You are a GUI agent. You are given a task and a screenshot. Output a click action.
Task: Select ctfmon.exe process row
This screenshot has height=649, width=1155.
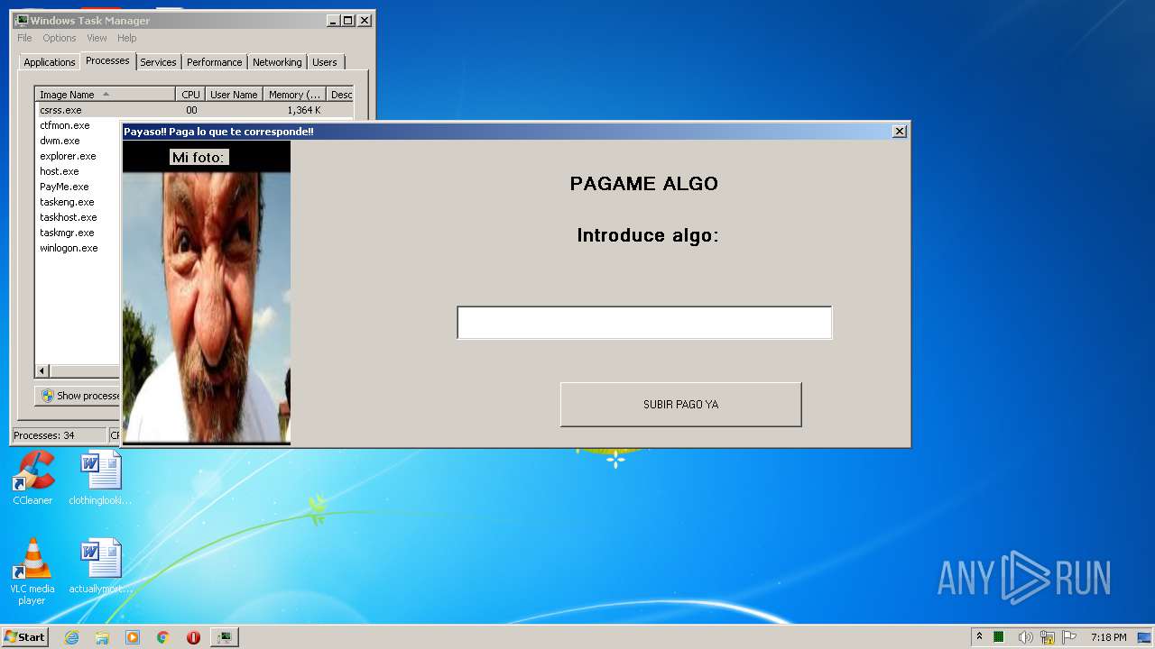click(x=79, y=125)
